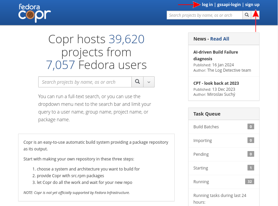The width and height of the screenshot is (278, 206).
Task: Select the "Importing" task queue entry
Action: tap(202, 140)
